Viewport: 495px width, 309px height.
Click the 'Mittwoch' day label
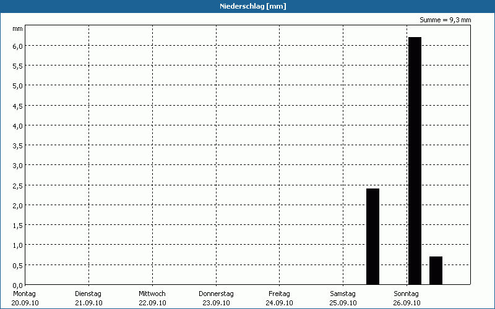pos(152,294)
